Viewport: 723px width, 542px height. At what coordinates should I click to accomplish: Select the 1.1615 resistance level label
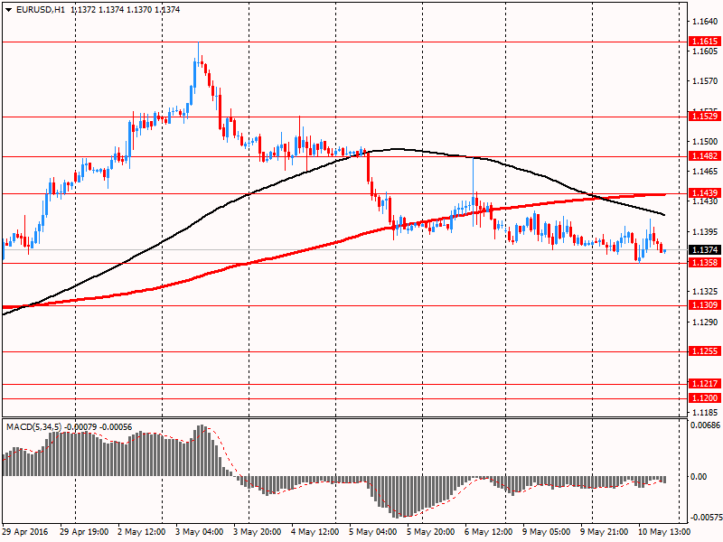click(x=705, y=42)
